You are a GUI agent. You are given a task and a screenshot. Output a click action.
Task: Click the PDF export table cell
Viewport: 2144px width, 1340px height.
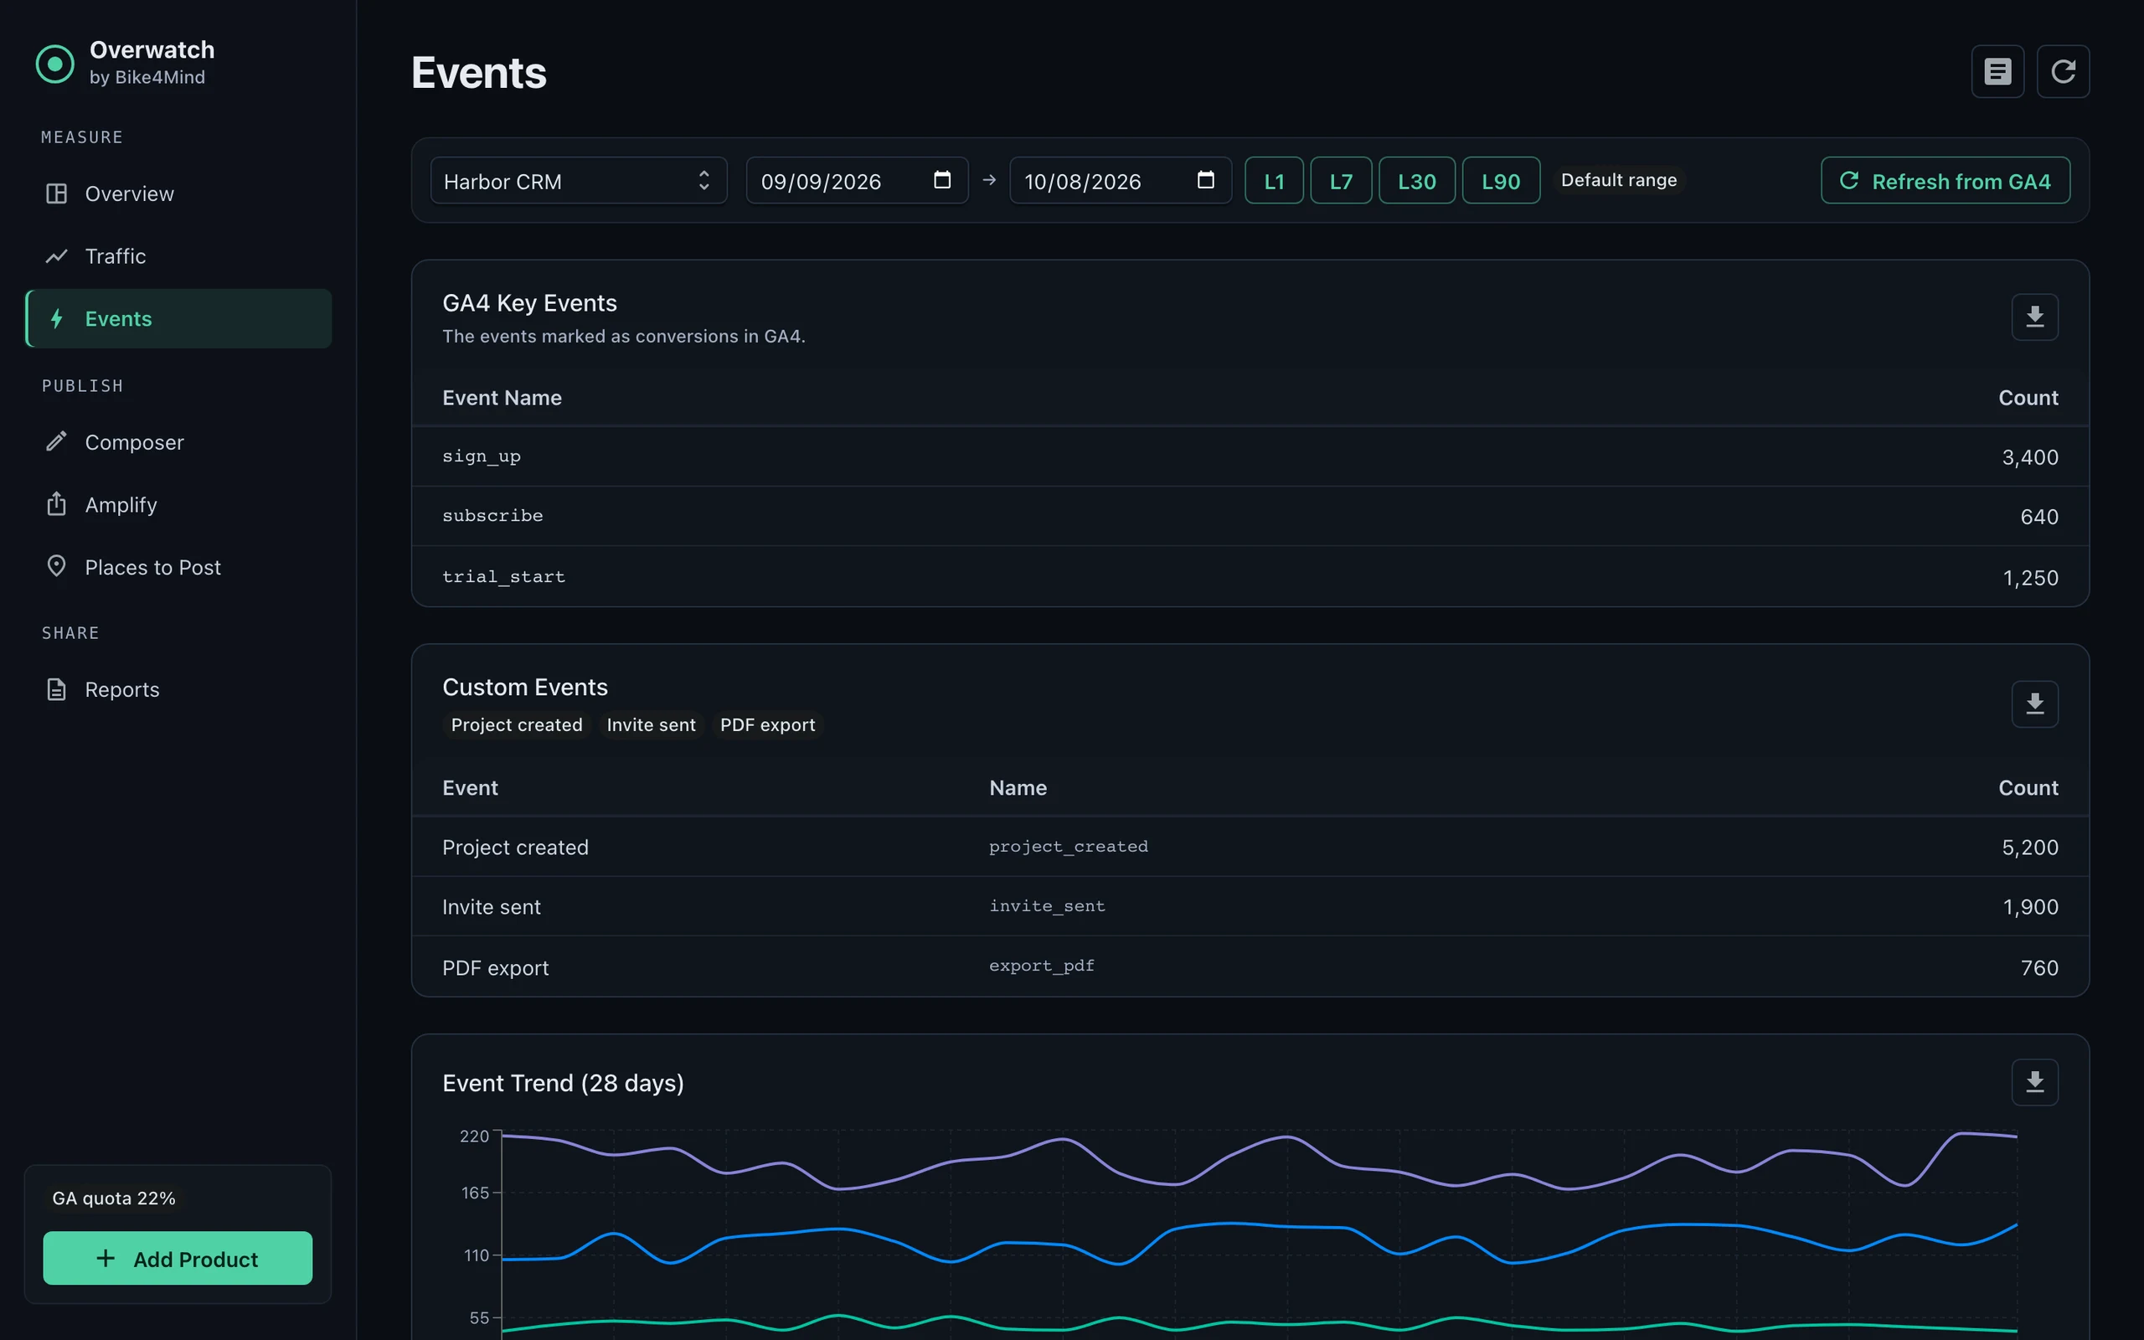[495, 968]
